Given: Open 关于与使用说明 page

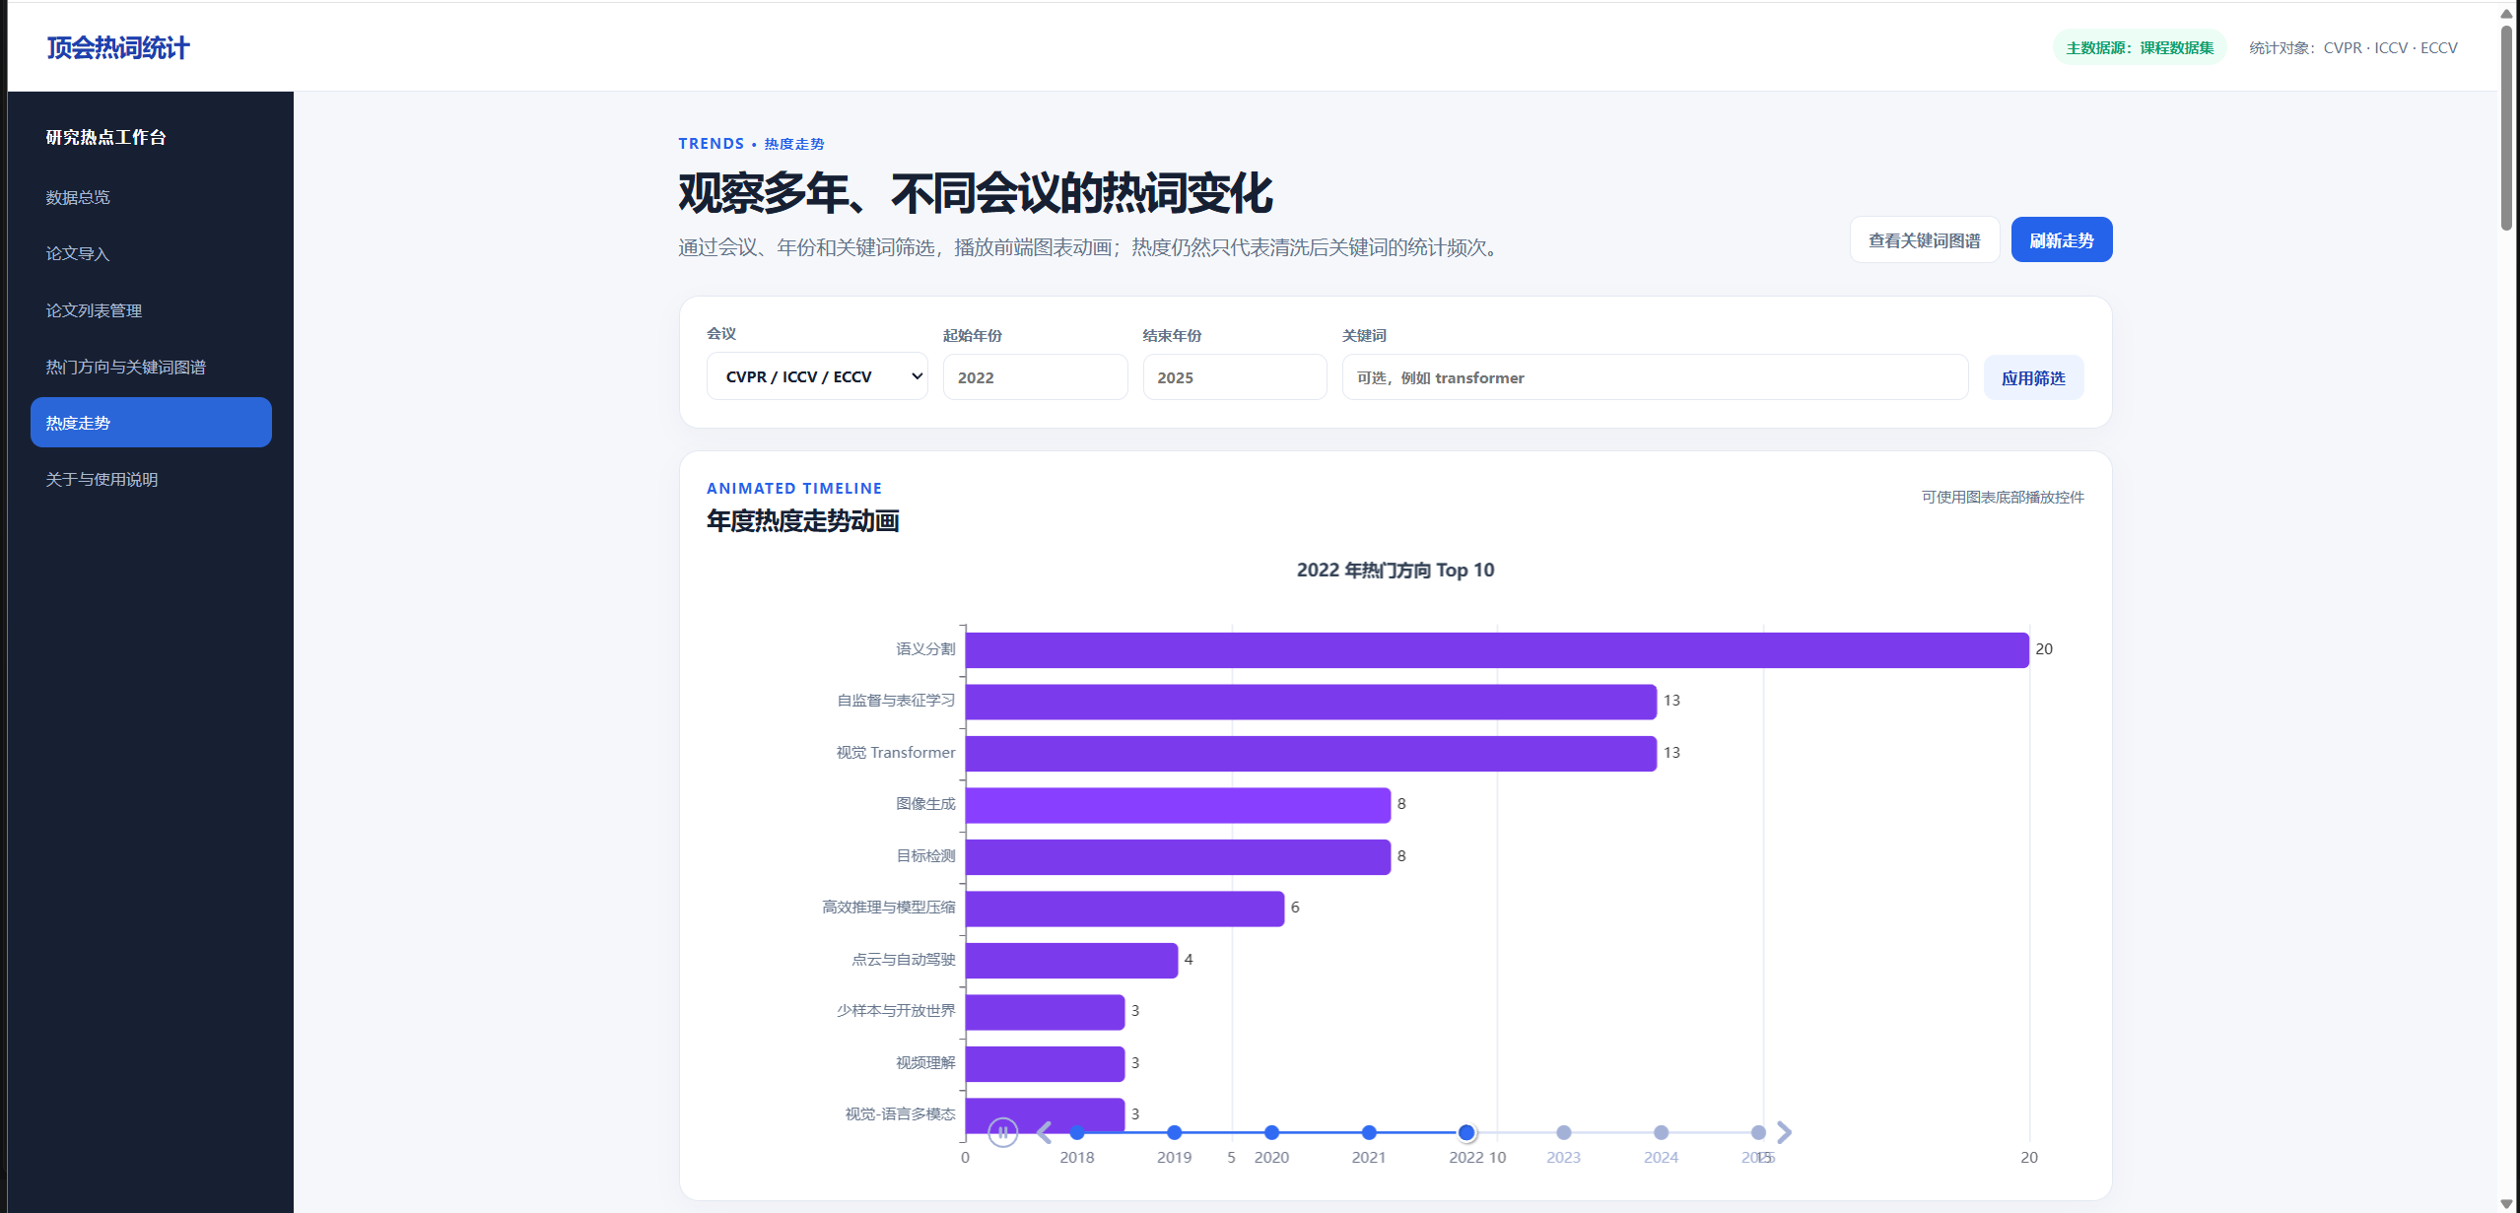Looking at the screenshot, I should click(151, 479).
